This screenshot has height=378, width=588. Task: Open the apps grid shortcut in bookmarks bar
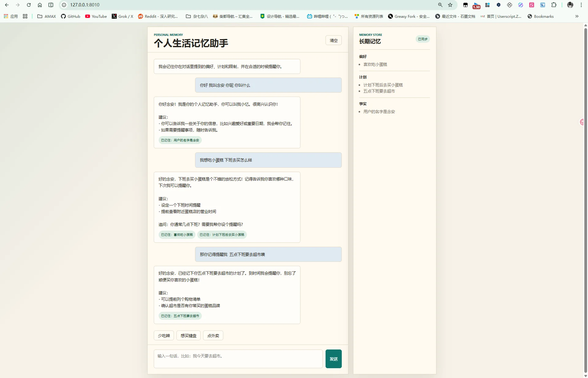pos(11,16)
